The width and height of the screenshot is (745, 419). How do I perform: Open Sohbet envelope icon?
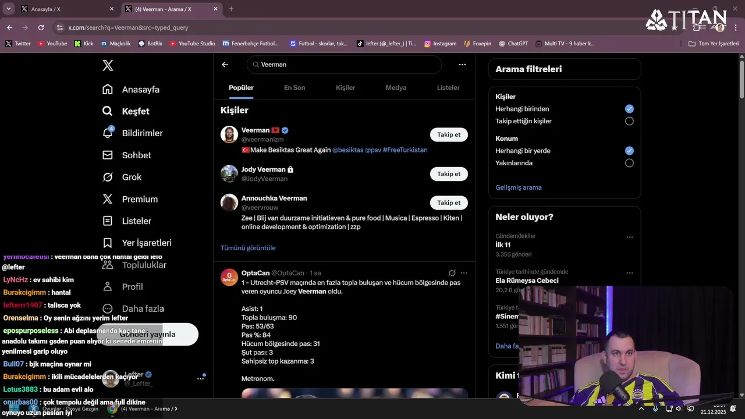[108, 155]
